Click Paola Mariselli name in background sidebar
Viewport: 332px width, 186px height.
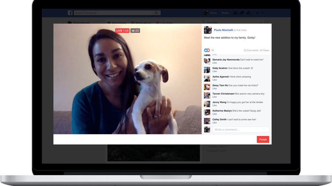81,23
